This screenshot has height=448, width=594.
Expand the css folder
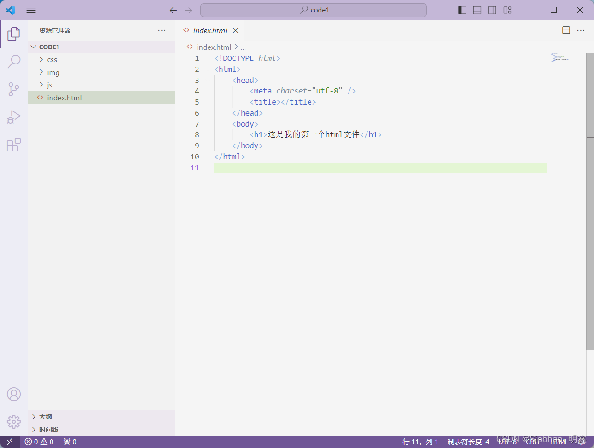(52, 60)
